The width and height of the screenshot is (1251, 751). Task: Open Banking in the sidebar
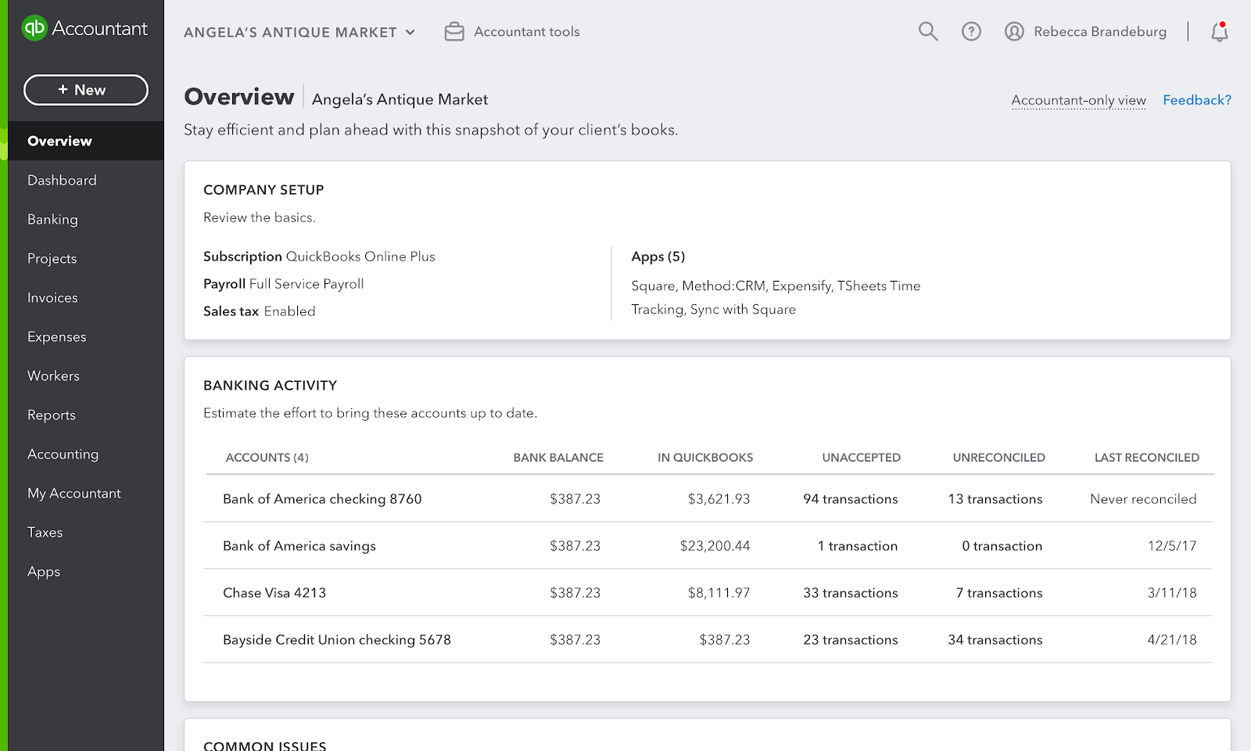click(52, 220)
